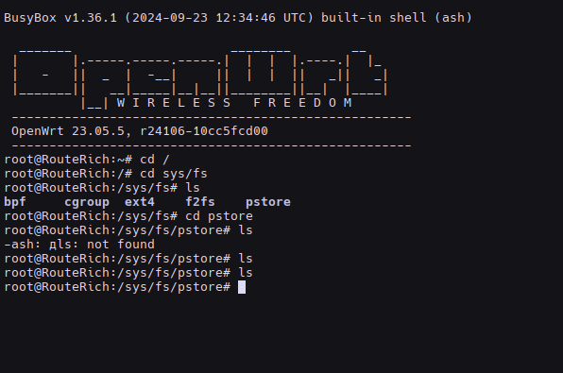The image size is (563, 373).
Task: Click the 'cd sys/fs' command text
Action: point(174,174)
